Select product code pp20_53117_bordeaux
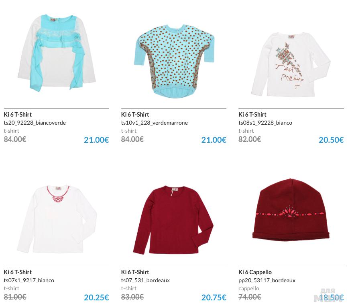Screen dimensions: 348x308 click(267, 280)
